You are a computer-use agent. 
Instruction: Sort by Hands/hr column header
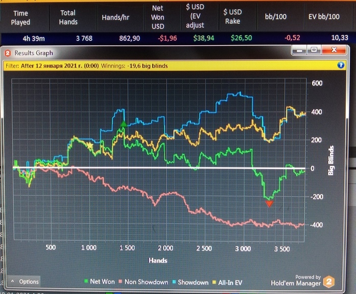115,17
